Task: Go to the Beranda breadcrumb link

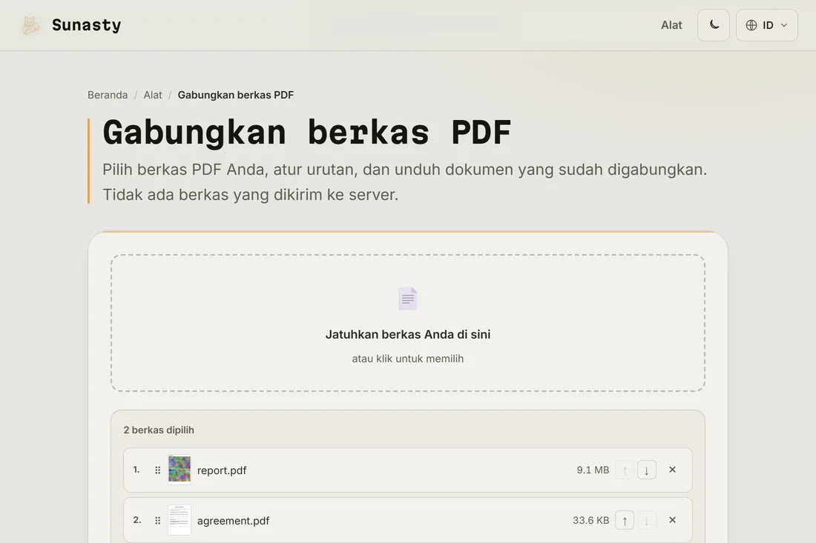Action: (108, 95)
